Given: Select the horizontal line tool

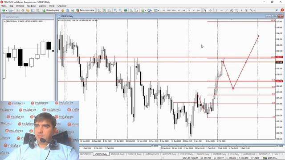Looking at the screenshot, I should coord(222,10).
